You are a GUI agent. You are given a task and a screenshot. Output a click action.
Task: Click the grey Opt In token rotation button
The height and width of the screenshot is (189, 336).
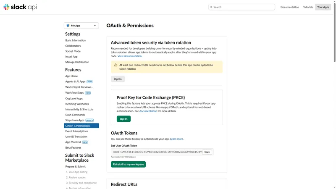118,79
